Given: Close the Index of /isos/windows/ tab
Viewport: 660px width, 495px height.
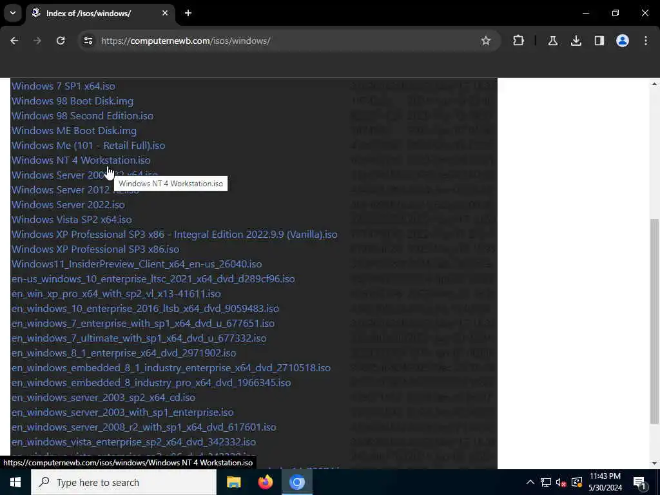Looking at the screenshot, I should click(165, 13).
